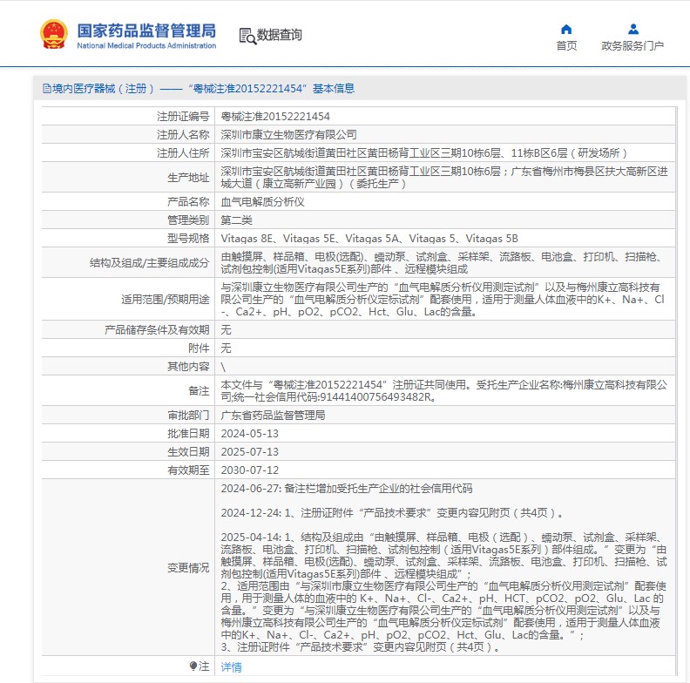
Task: Click the 适用范围/预期用途 label
Action: 165,300
